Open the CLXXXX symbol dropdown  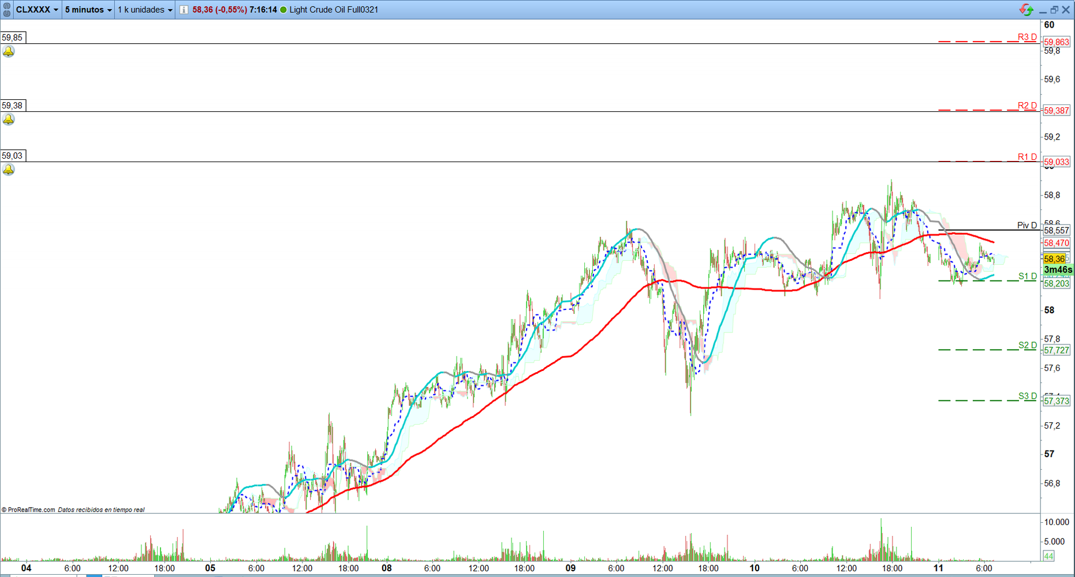[x=37, y=10]
